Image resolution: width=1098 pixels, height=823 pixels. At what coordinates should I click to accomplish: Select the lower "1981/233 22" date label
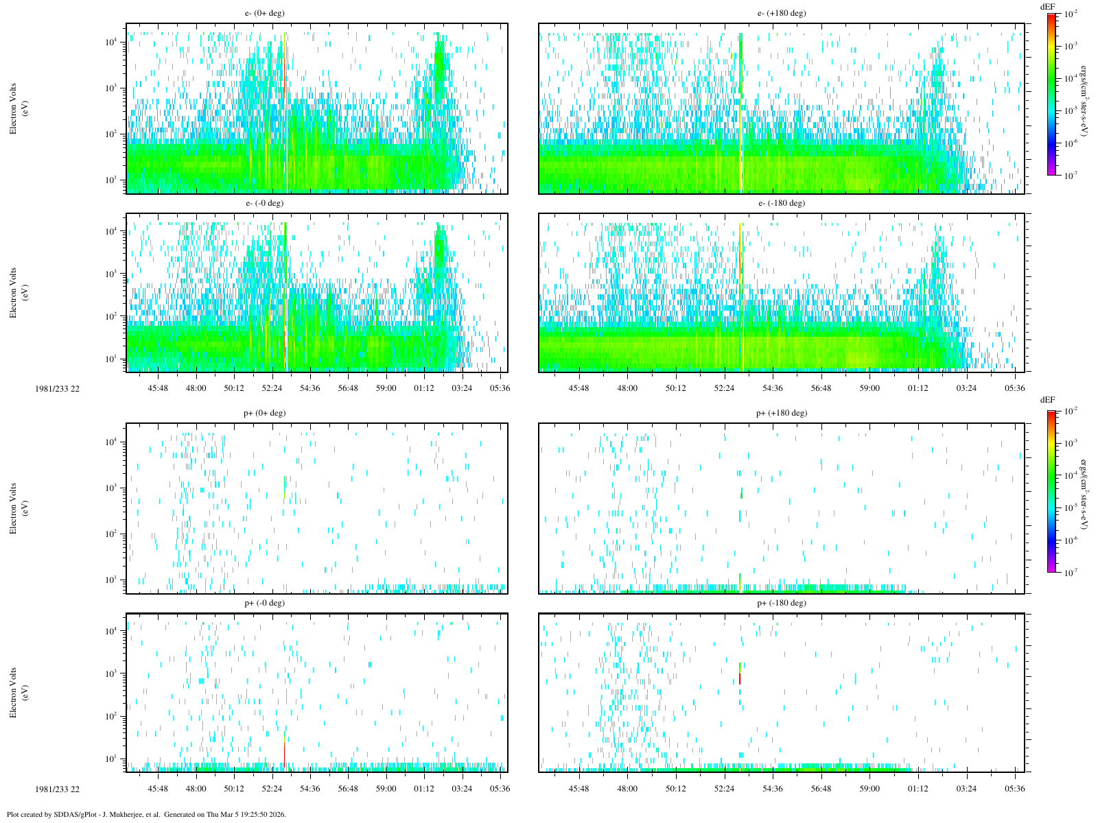58,789
